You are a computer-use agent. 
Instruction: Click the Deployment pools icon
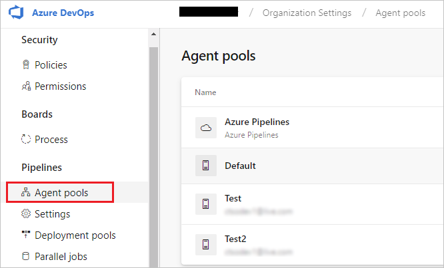tap(26, 235)
